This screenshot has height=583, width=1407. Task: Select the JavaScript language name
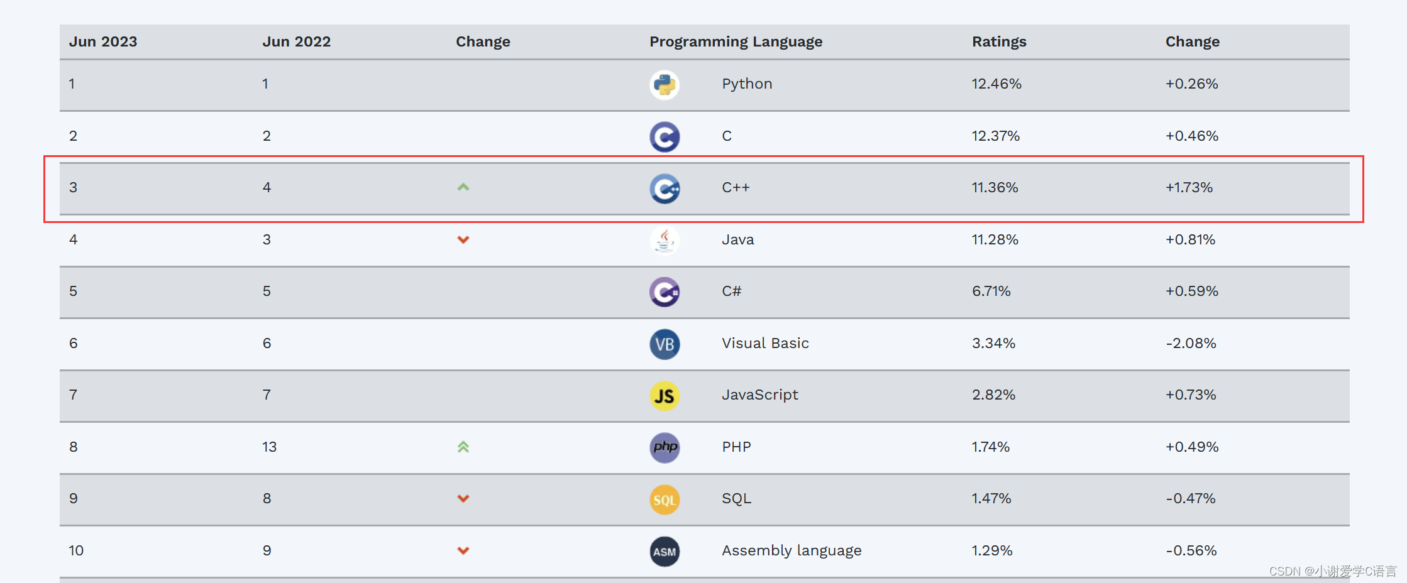tap(760, 395)
